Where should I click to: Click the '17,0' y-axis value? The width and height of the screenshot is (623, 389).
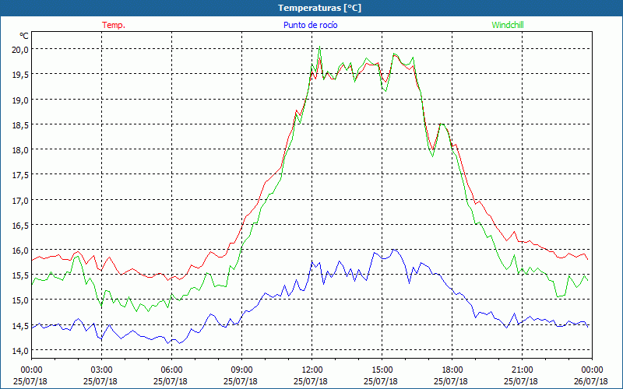click(x=20, y=200)
